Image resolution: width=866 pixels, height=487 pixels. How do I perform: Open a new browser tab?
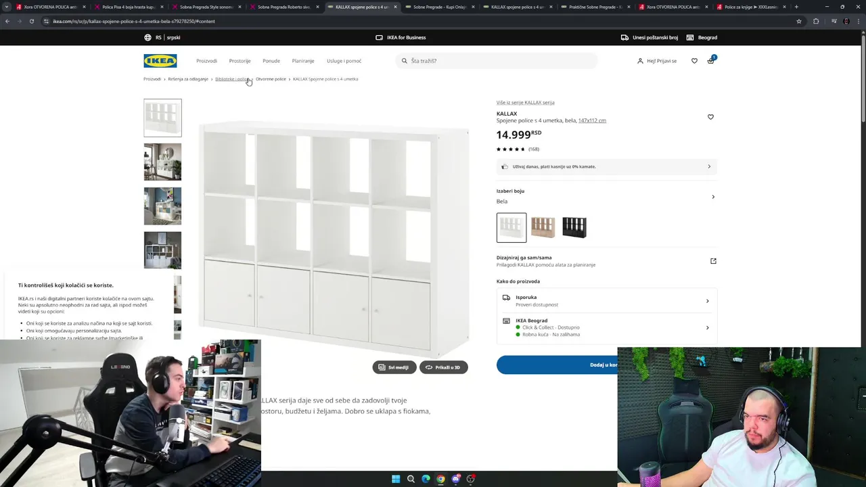[796, 7]
